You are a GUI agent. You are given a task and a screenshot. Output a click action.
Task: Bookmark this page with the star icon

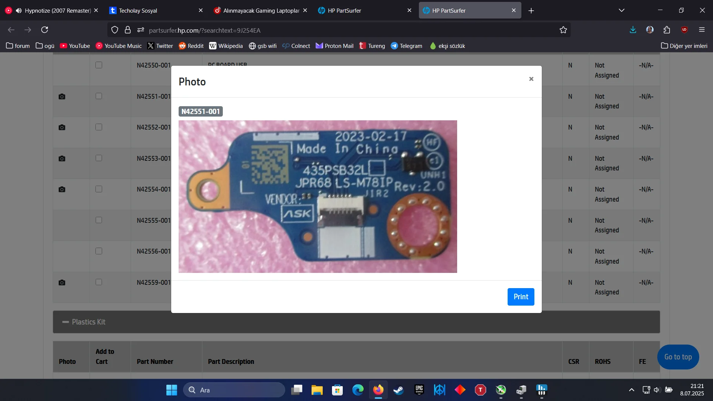point(563,30)
